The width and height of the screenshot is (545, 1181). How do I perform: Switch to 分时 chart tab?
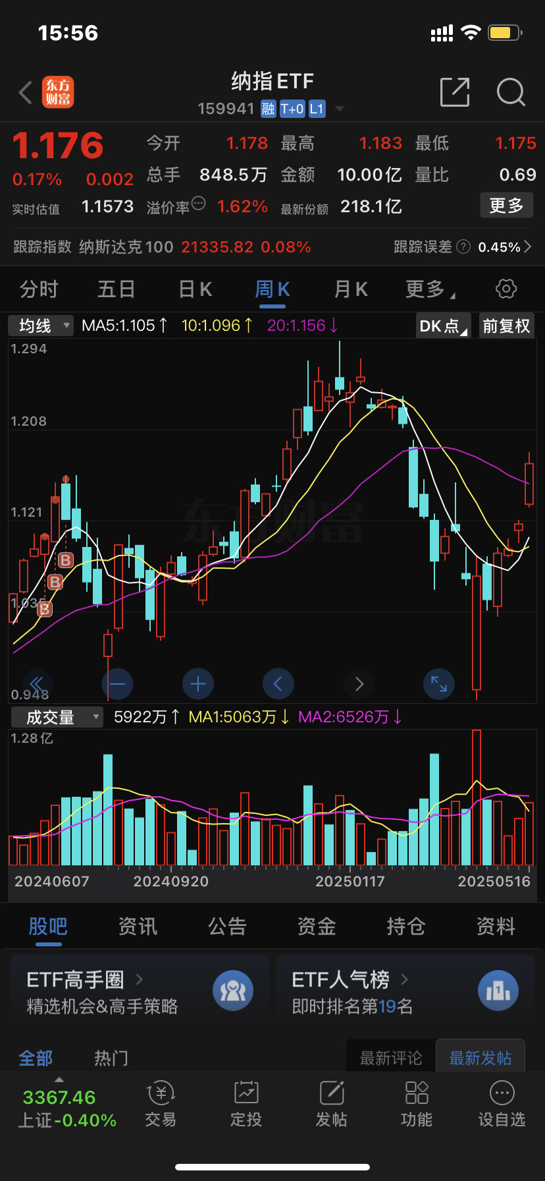39,289
